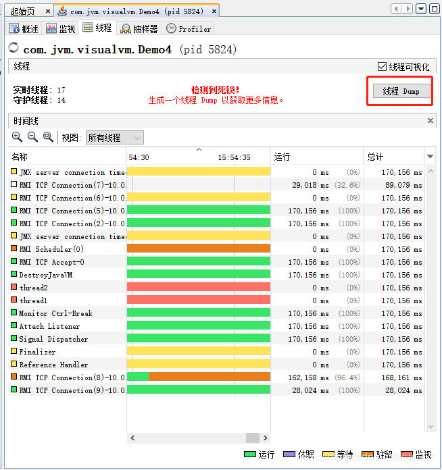The height and width of the screenshot is (470, 442).
Task: Switch to the 起始页 tab
Action: click(23, 11)
